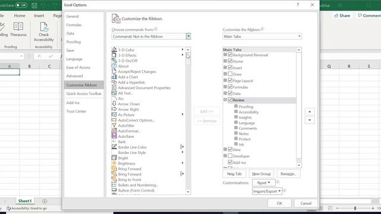
Task: Uncheck the Insert tab checkbox
Action: click(x=230, y=67)
